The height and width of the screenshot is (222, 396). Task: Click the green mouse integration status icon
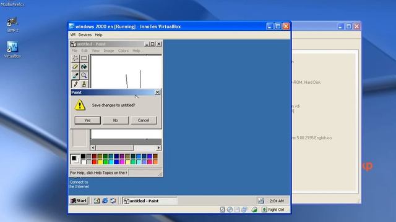click(254, 210)
